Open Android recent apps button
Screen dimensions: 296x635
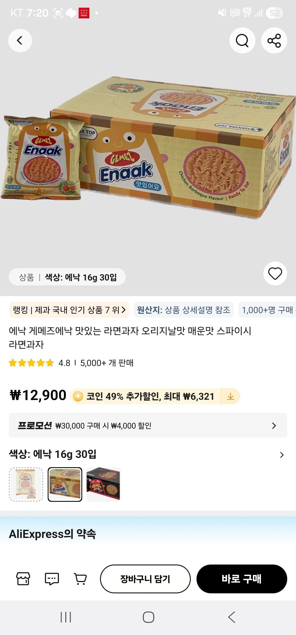tap(66, 617)
